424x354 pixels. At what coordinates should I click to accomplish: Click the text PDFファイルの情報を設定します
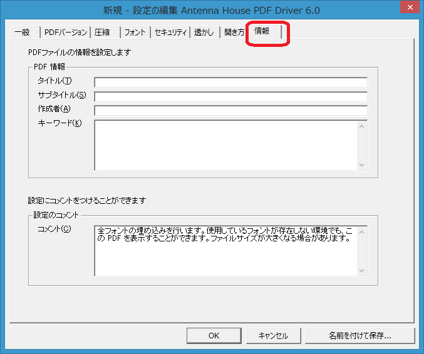point(80,52)
